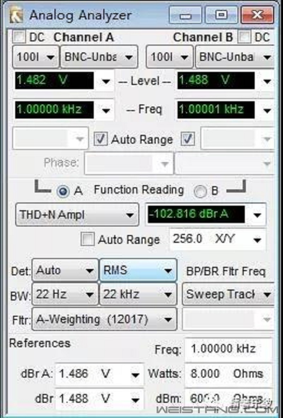Open Channel A Level 1.482 V units arrow
283x418 pixels.
(x=106, y=81)
